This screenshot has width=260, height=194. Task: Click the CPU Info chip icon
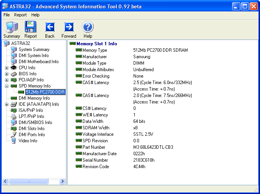(x=14, y=68)
